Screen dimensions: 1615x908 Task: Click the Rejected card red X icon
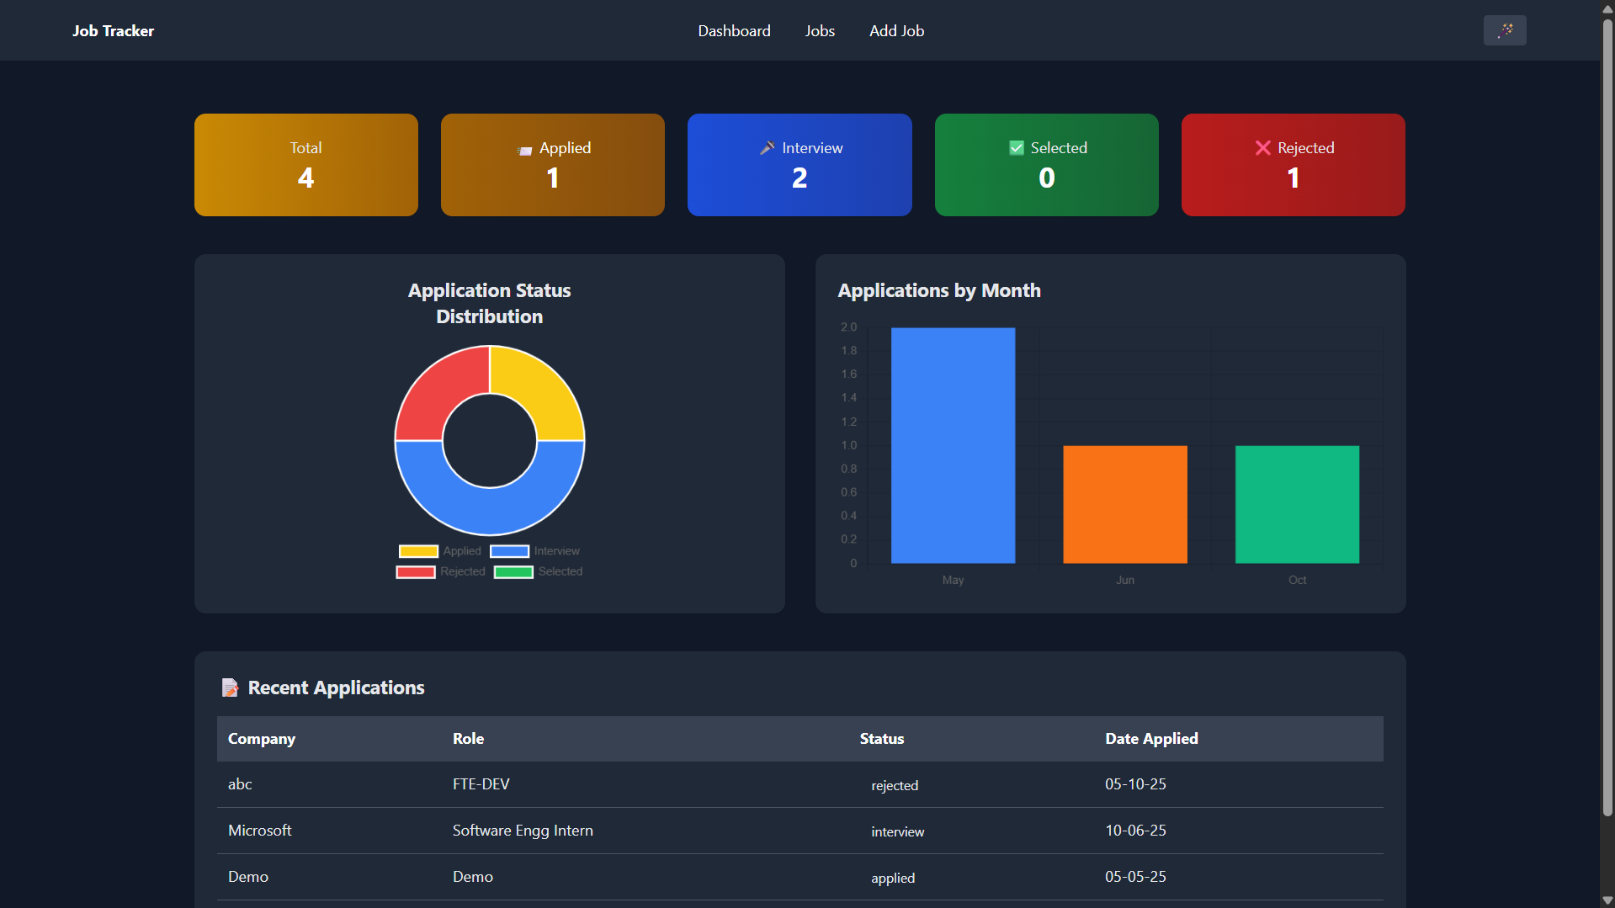point(1262,148)
